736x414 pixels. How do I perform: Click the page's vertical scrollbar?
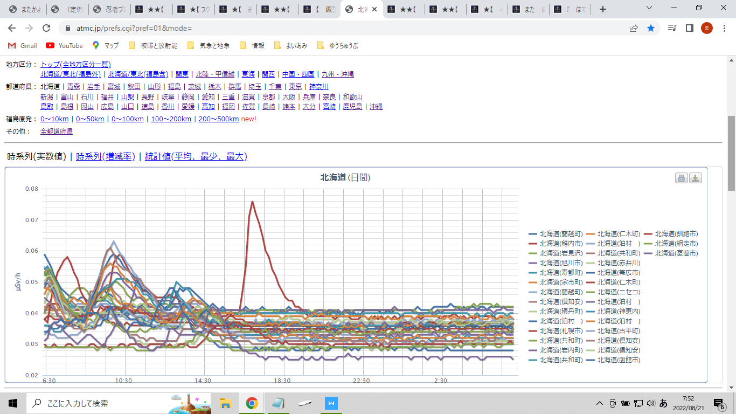pos(732,154)
